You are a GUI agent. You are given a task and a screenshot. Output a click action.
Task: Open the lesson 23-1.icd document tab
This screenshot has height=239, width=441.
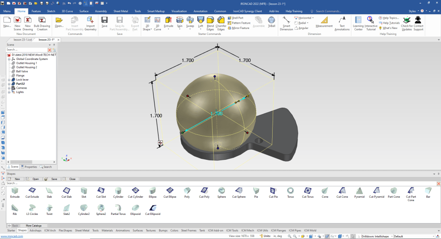22,40
